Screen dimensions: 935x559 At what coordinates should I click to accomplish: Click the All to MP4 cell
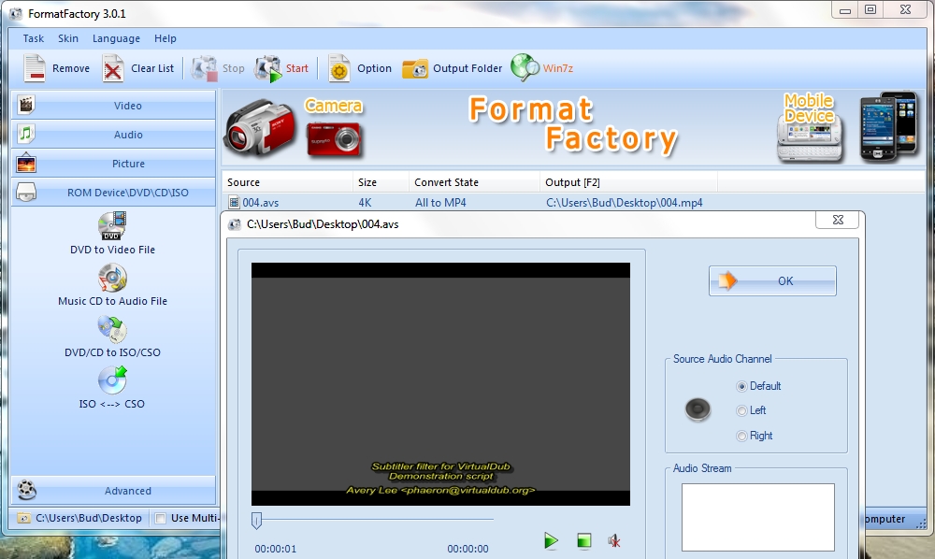tap(440, 203)
